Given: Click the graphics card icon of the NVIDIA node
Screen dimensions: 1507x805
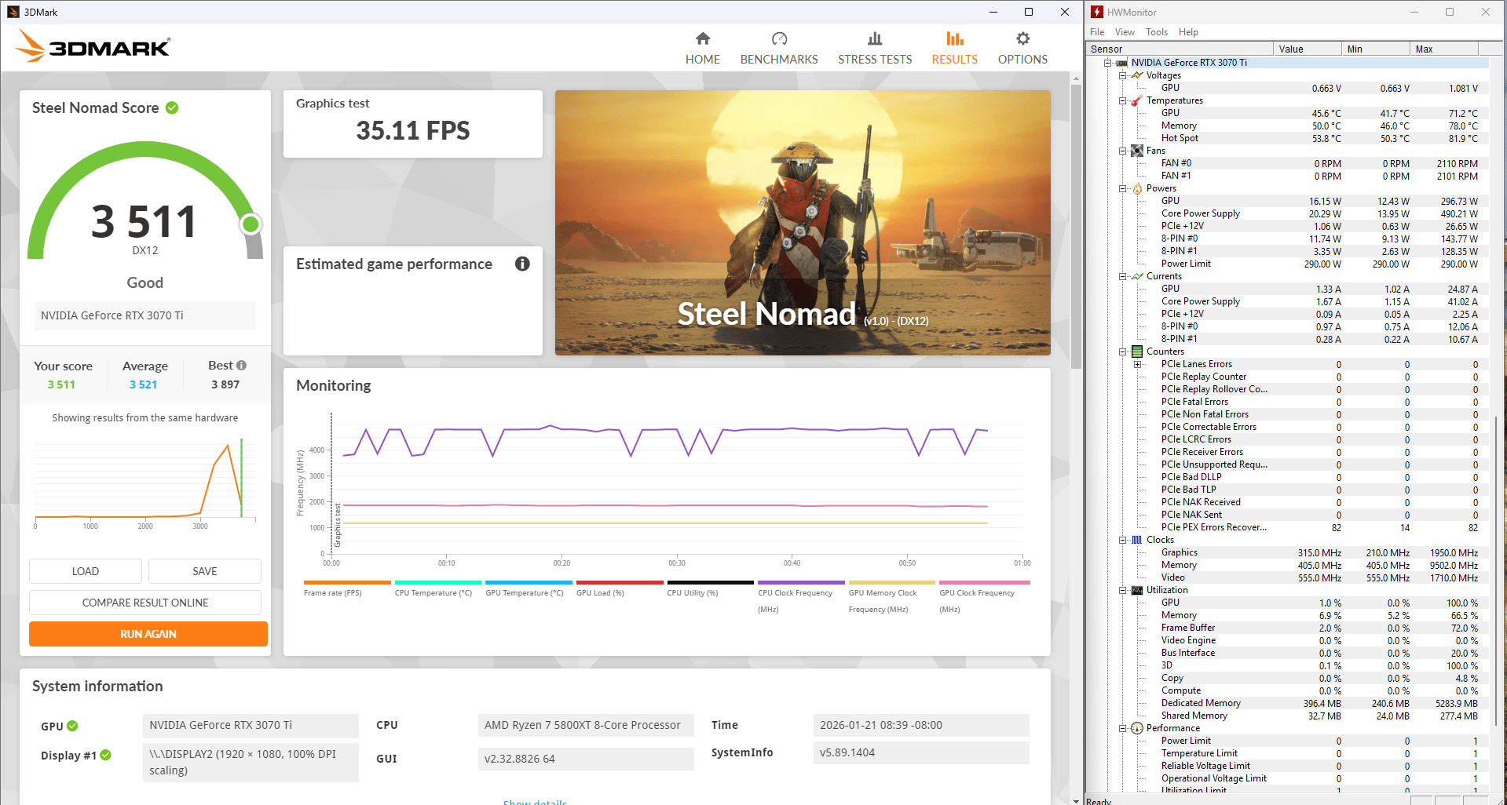Looking at the screenshot, I should 1121,63.
